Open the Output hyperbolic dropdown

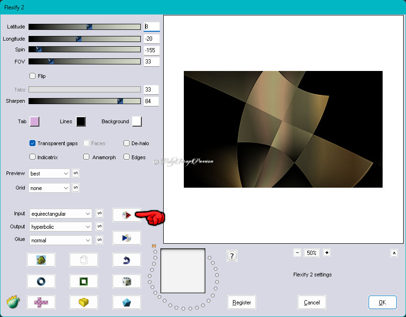point(61,227)
